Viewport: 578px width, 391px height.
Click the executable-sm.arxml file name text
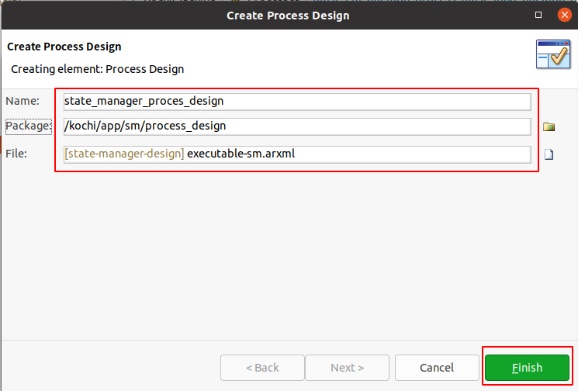click(241, 154)
